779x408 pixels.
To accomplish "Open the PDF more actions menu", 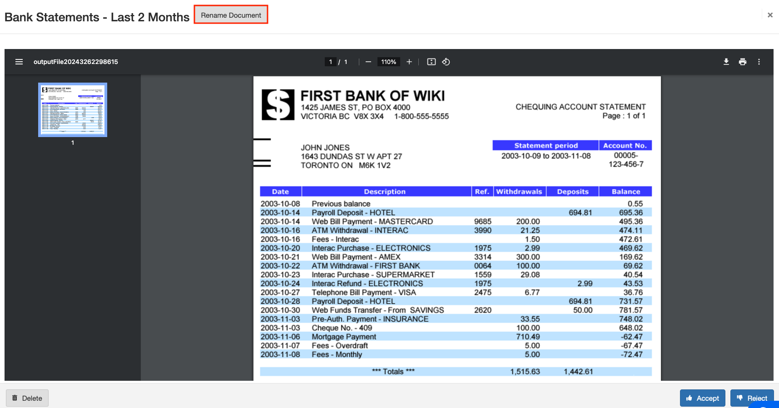I will (x=759, y=62).
